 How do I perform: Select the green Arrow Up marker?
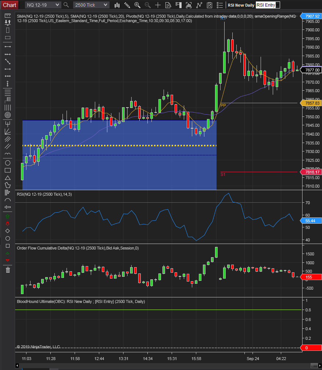[x=7, y=216]
